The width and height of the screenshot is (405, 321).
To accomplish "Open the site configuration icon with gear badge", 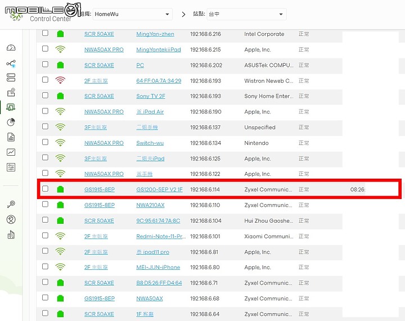I will pyautogui.click(x=11, y=92).
